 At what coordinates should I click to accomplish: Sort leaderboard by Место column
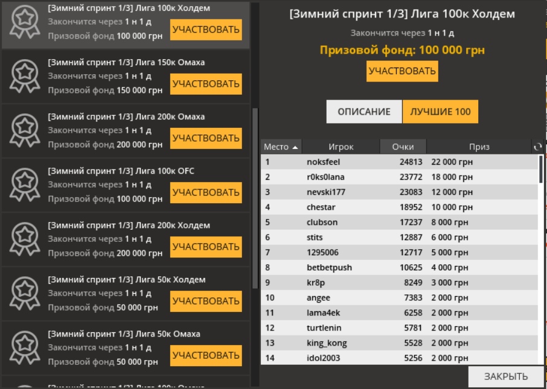coord(281,147)
